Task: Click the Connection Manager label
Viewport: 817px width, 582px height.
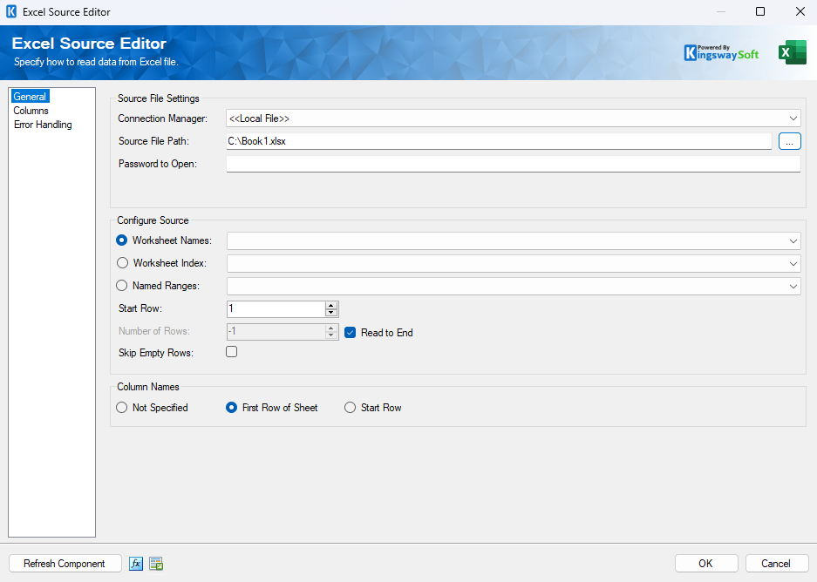Action: pyautogui.click(x=162, y=118)
